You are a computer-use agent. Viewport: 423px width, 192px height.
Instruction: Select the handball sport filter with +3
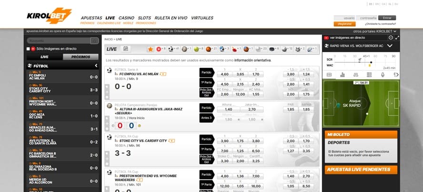224,49
